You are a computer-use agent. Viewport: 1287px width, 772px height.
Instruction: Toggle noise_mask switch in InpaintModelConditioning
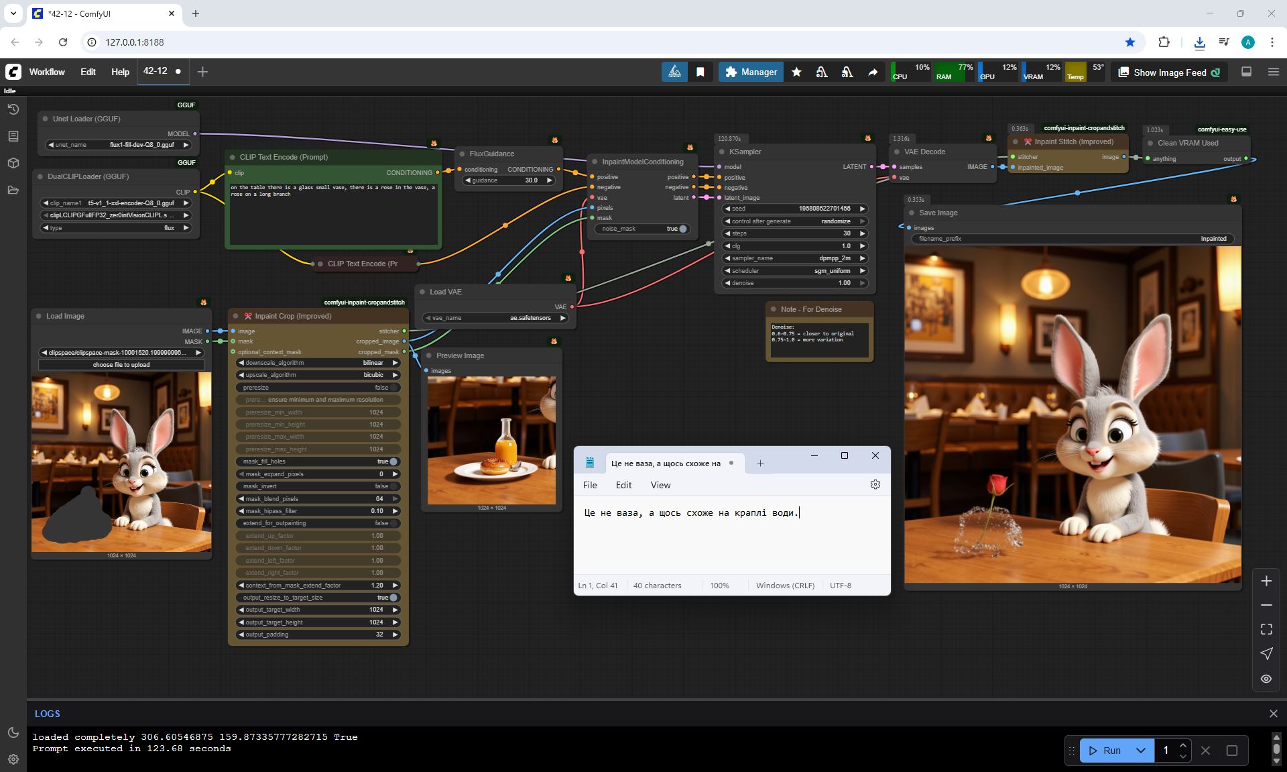tap(682, 229)
